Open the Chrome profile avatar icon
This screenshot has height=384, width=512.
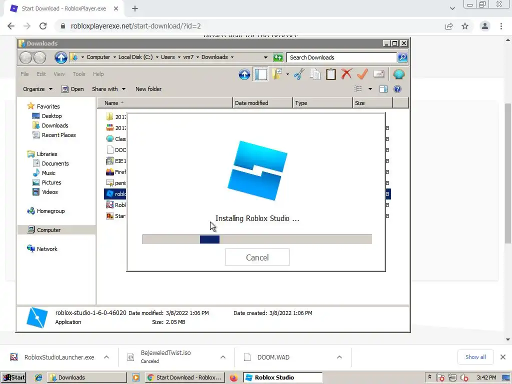485,26
